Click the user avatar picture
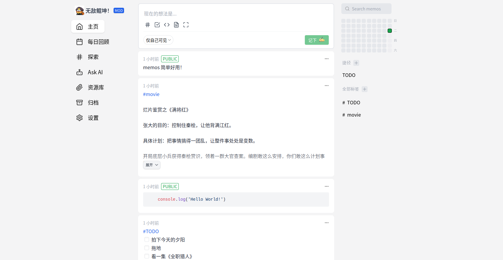Viewport: 503px width, 260px height. [x=79, y=11]
